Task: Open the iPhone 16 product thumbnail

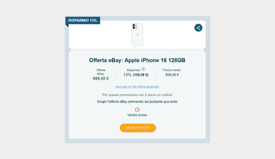Action: 137,35
